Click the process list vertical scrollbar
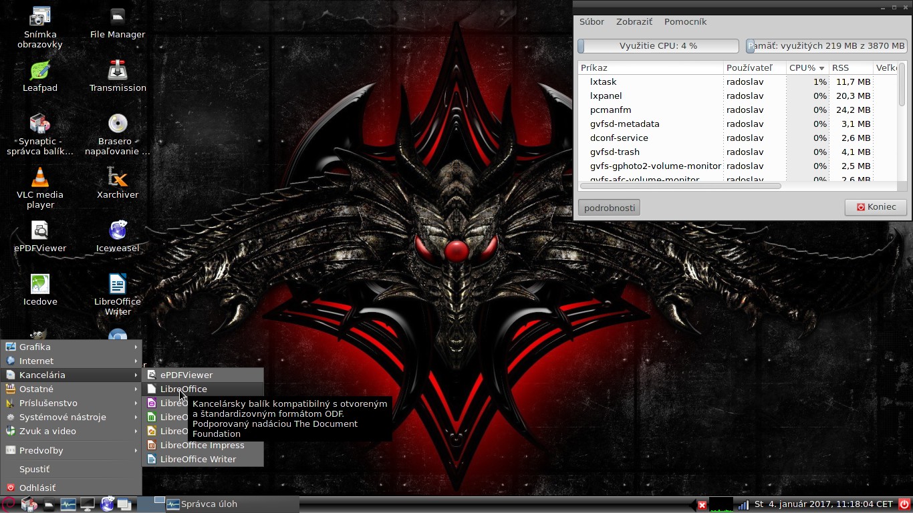The image size is (913, 513). 902,84
